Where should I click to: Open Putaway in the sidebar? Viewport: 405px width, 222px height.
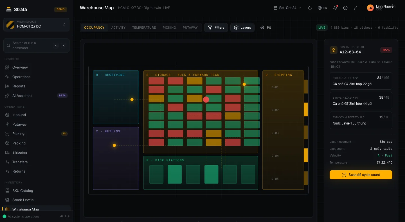tap(37, 124)
